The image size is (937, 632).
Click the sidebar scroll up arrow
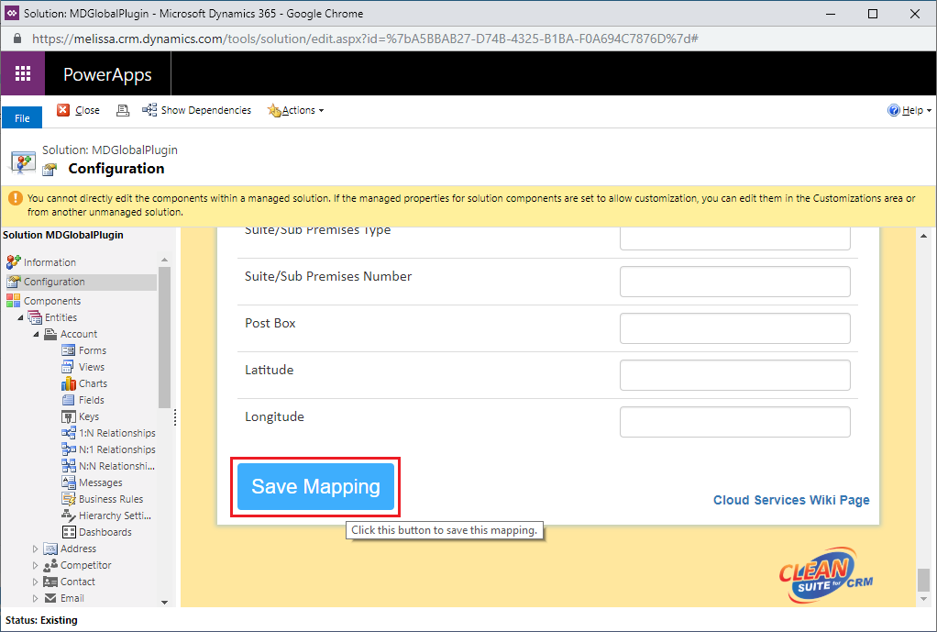pos(165,261)
